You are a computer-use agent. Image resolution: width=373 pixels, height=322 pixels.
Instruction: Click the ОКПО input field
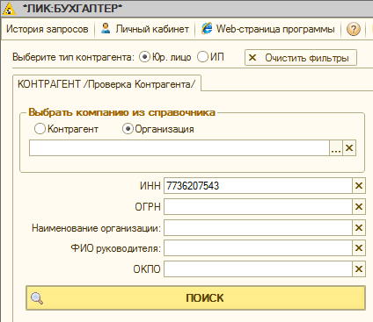[258, 269]
